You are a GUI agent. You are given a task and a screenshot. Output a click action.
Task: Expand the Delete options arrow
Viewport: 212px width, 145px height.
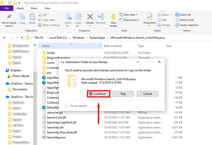click(90, 26)
